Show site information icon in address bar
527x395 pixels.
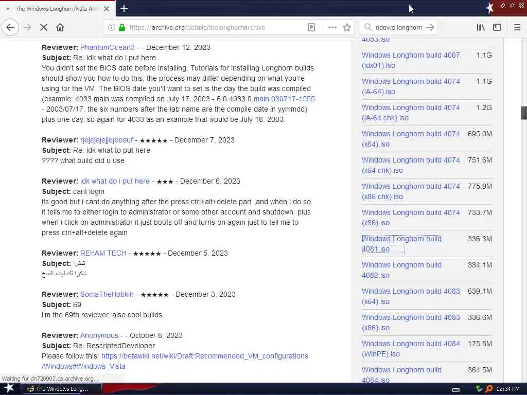[111, 27]
